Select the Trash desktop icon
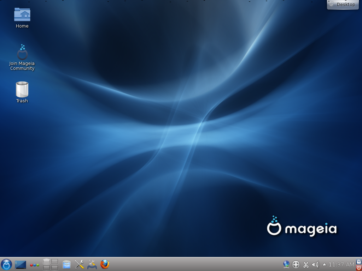The image size is (362, 271). (22, 92)
